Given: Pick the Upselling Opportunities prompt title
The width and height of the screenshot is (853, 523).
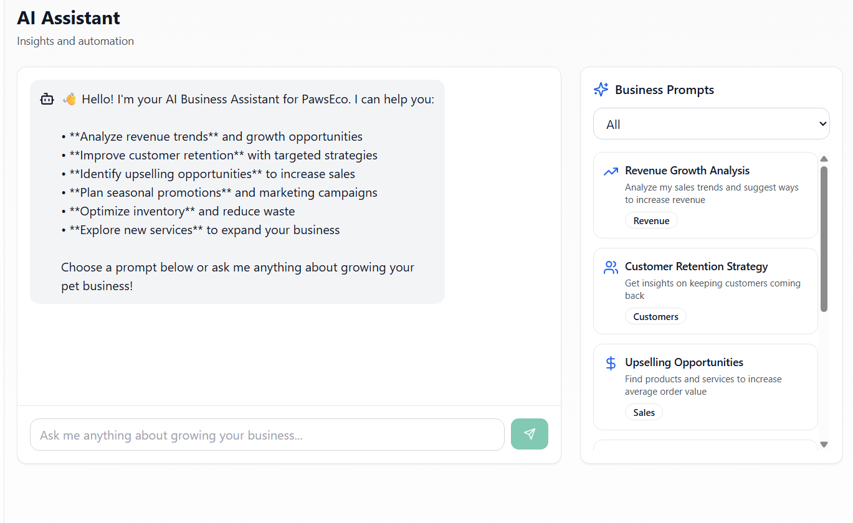Looking at the screenshot, I should [x=684, y=362].
